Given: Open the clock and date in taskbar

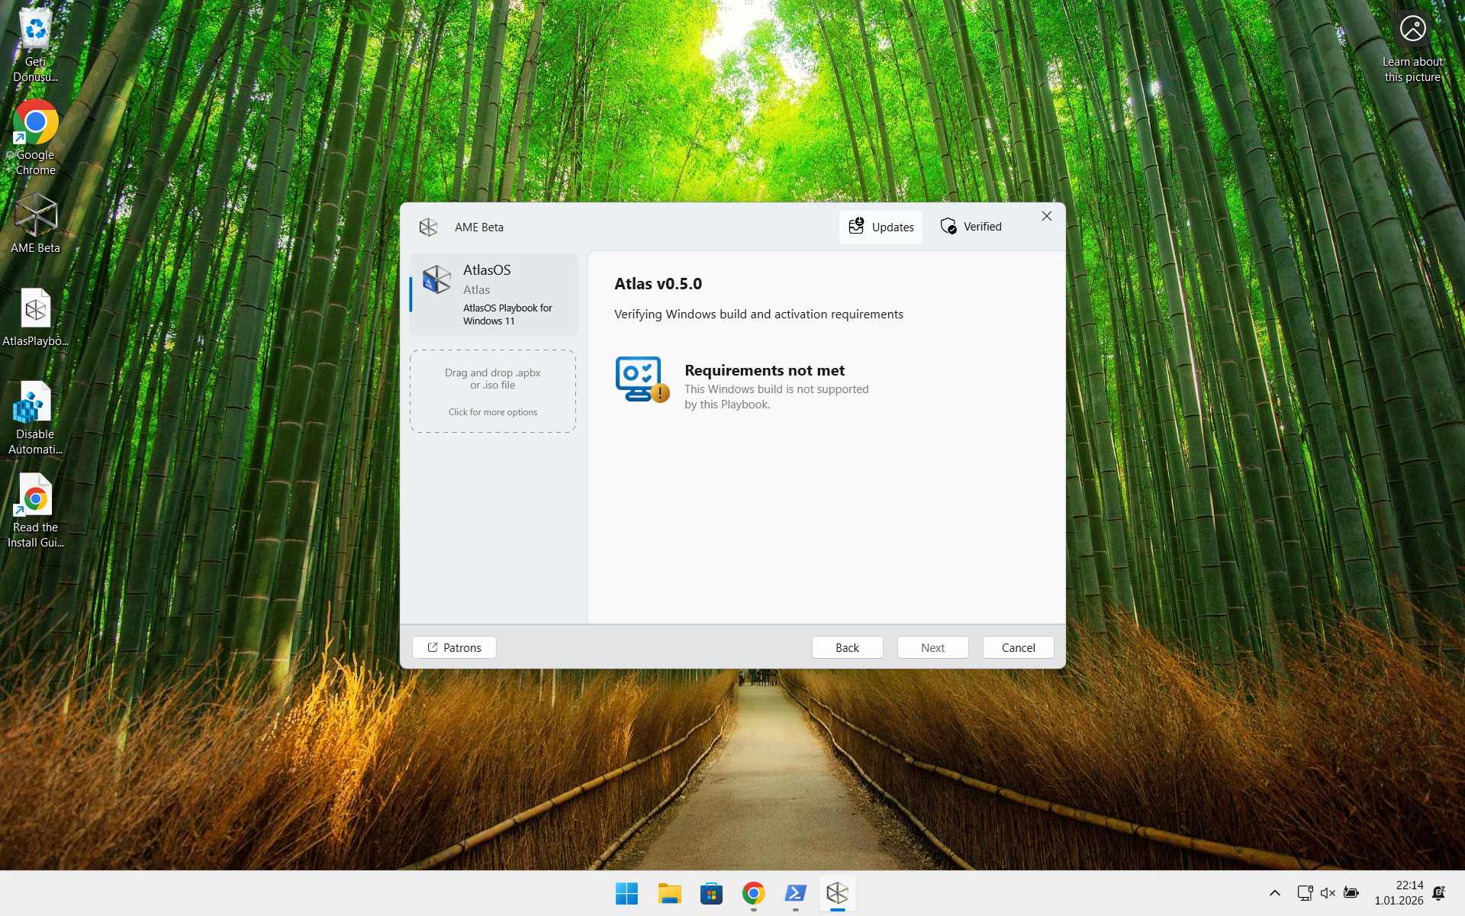Looking at the screenshot, I should [1399, 893].
